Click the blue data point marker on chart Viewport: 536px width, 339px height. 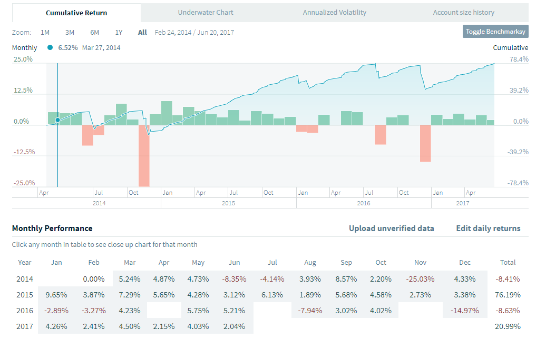click(57, 120)
